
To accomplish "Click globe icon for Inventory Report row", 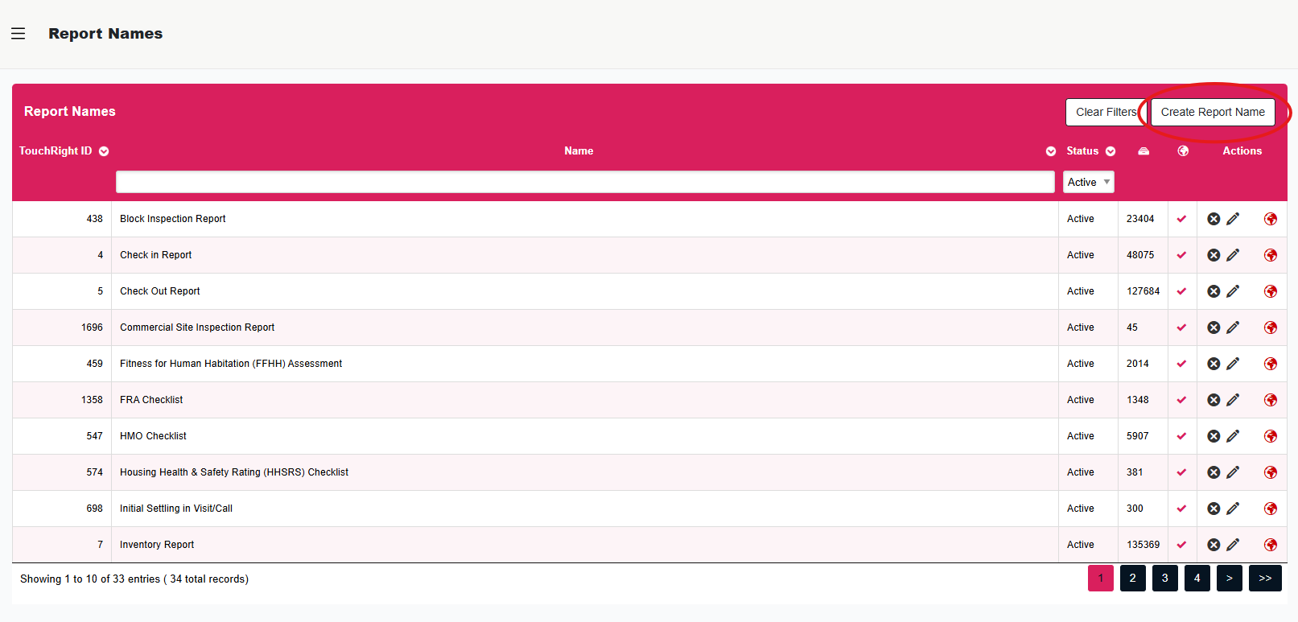I will coord(1271,545).
